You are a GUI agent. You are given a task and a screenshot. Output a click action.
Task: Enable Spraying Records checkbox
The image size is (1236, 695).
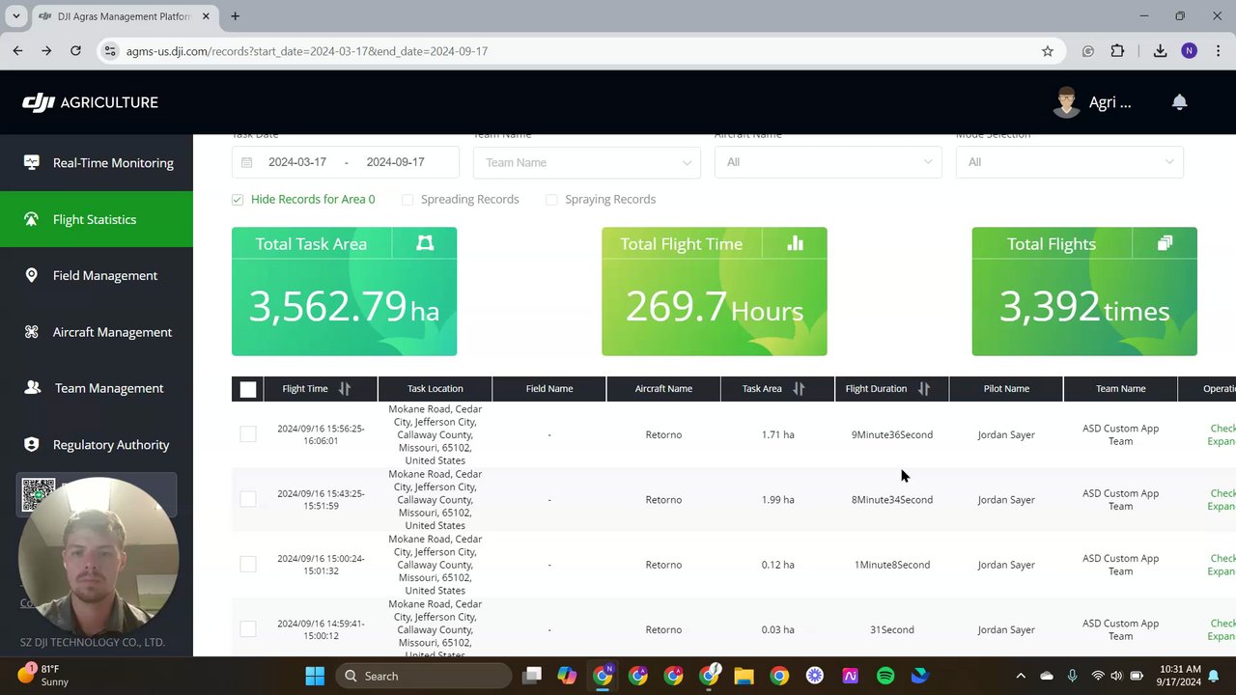click(551, 199)
